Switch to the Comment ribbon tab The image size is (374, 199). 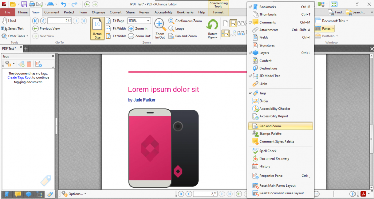tap(51, 12)
